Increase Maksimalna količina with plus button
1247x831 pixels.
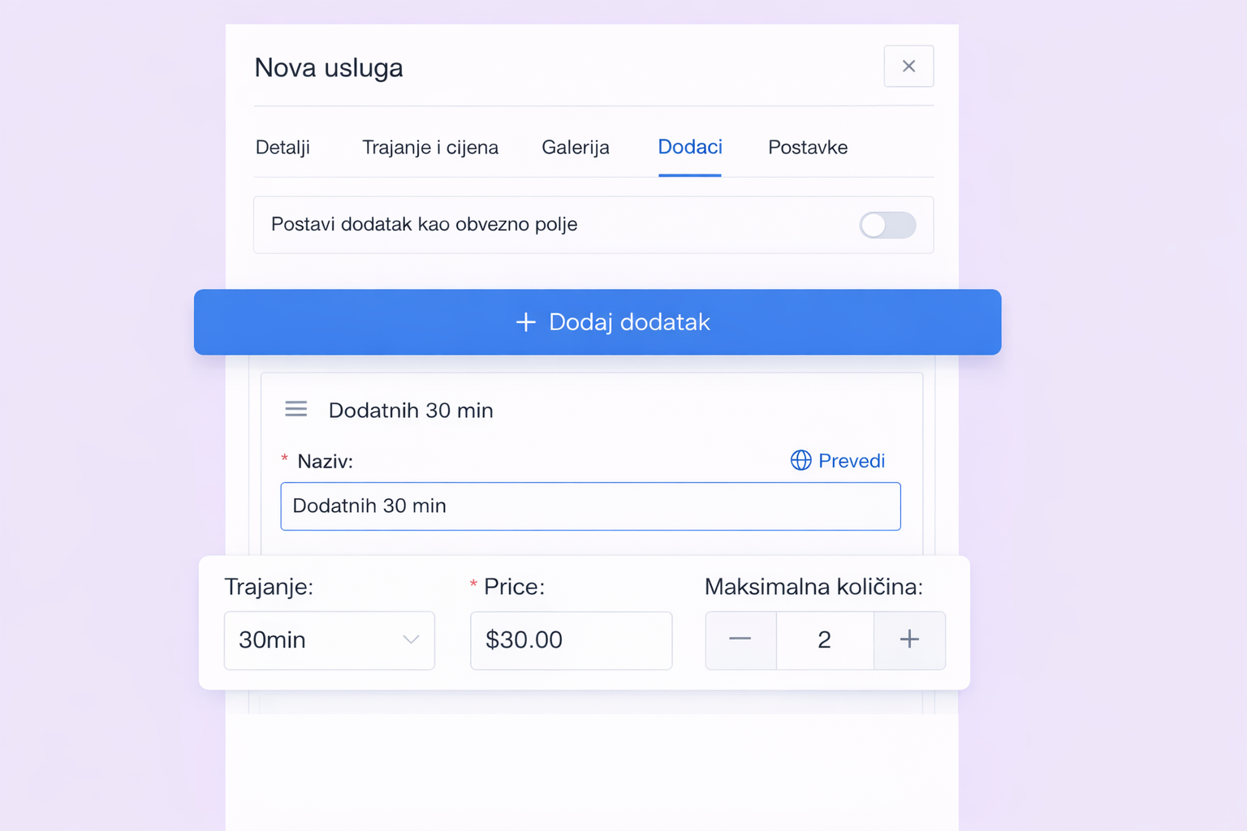point(909,640)
